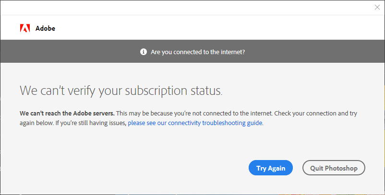The image size is (385, 195).
Task: Click the blank title bar area of the dialog
Action: [187, 8]
